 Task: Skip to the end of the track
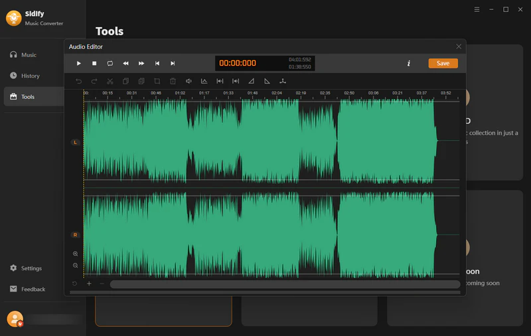(173, 63)
